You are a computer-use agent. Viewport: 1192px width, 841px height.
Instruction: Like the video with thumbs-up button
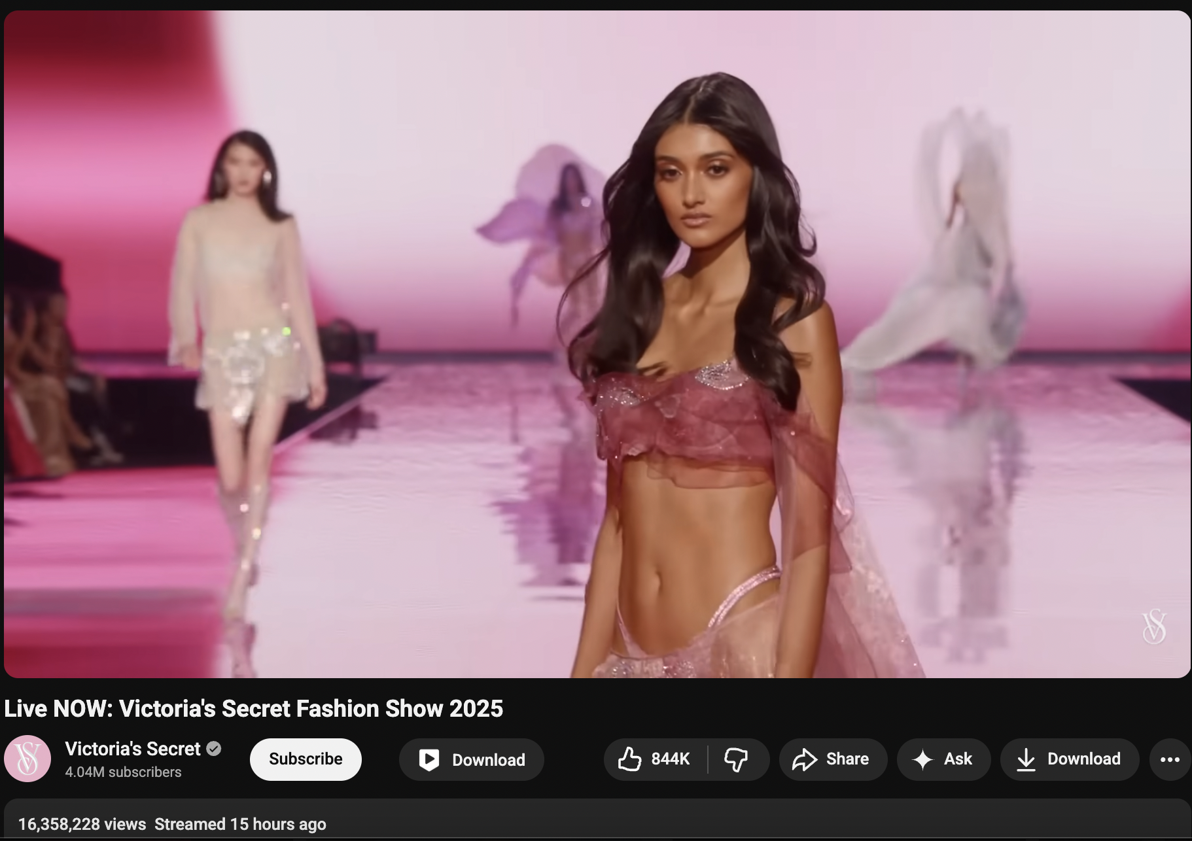[656, 759]
